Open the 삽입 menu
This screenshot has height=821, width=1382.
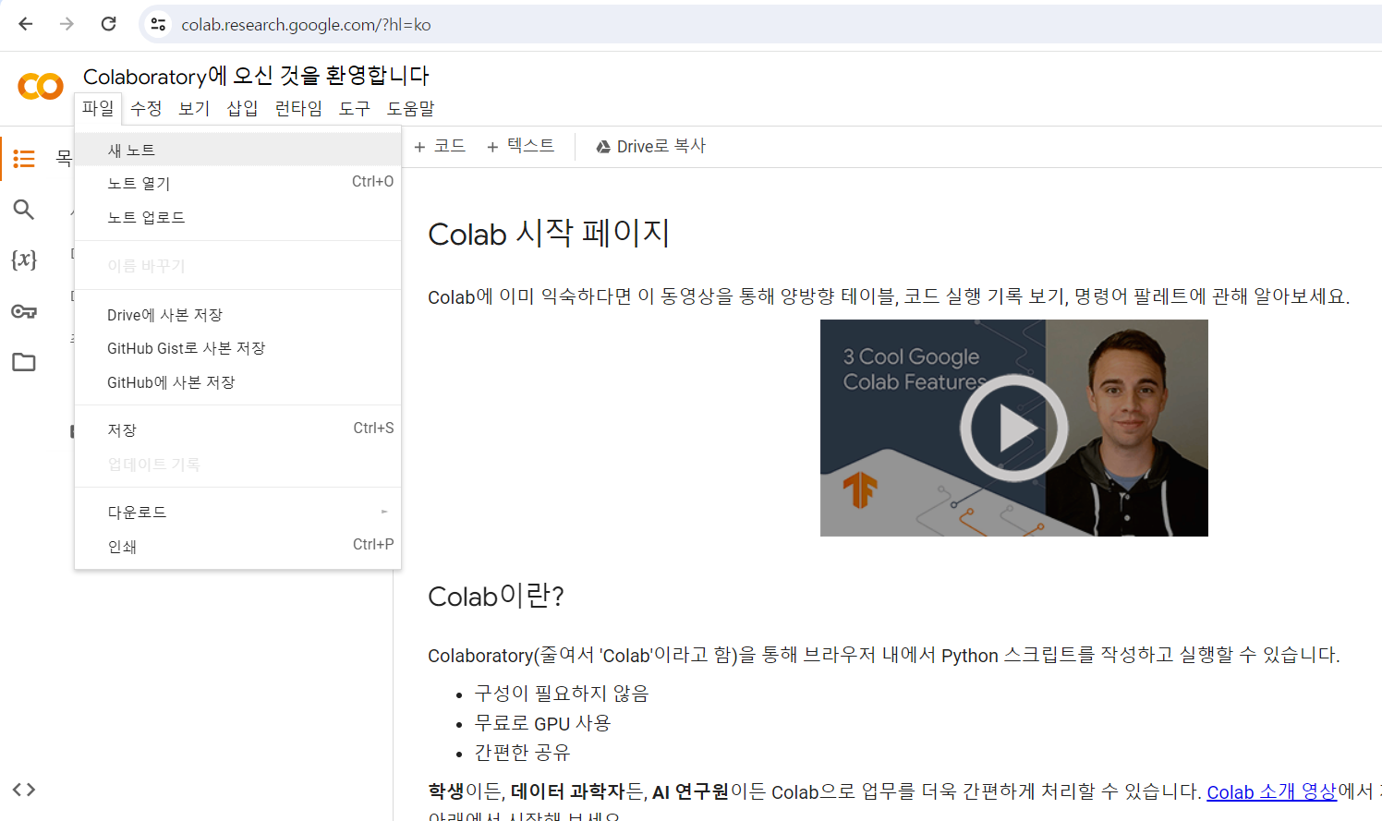click(x=242, y=108)
